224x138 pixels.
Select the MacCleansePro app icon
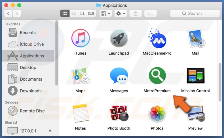coord(157,38)
